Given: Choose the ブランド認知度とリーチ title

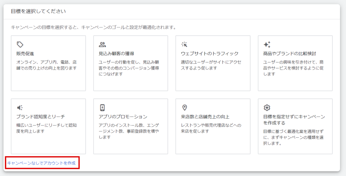Looking at the screenshot, I should (x=41, y=117).
